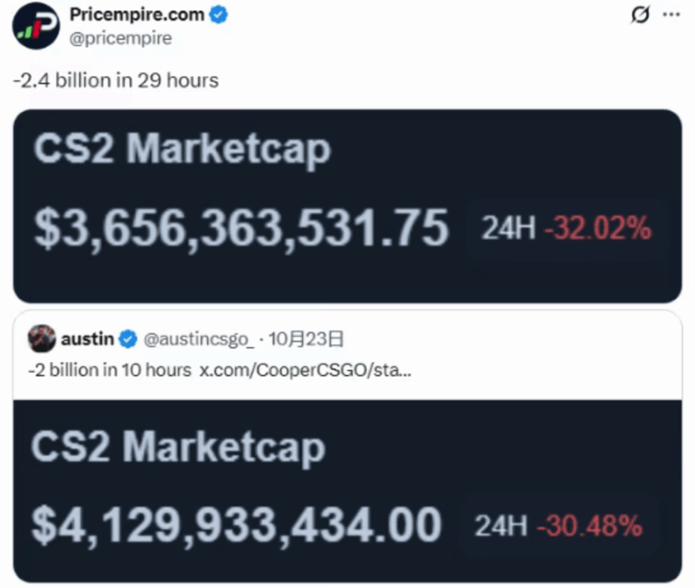The image size is (695, 588).
Task: Click the 24H -32.02% change badge
Action: point(566,229)
